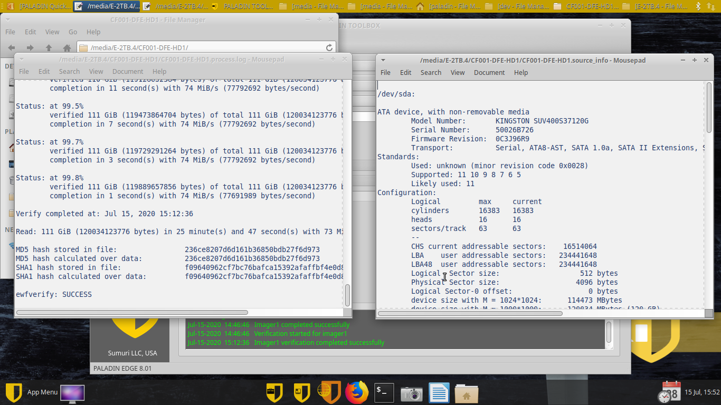Switch to [E-2TB.4 - File M... taskbar window
The width and height of the screenshot is (721, 405).
tap(653, 6)
